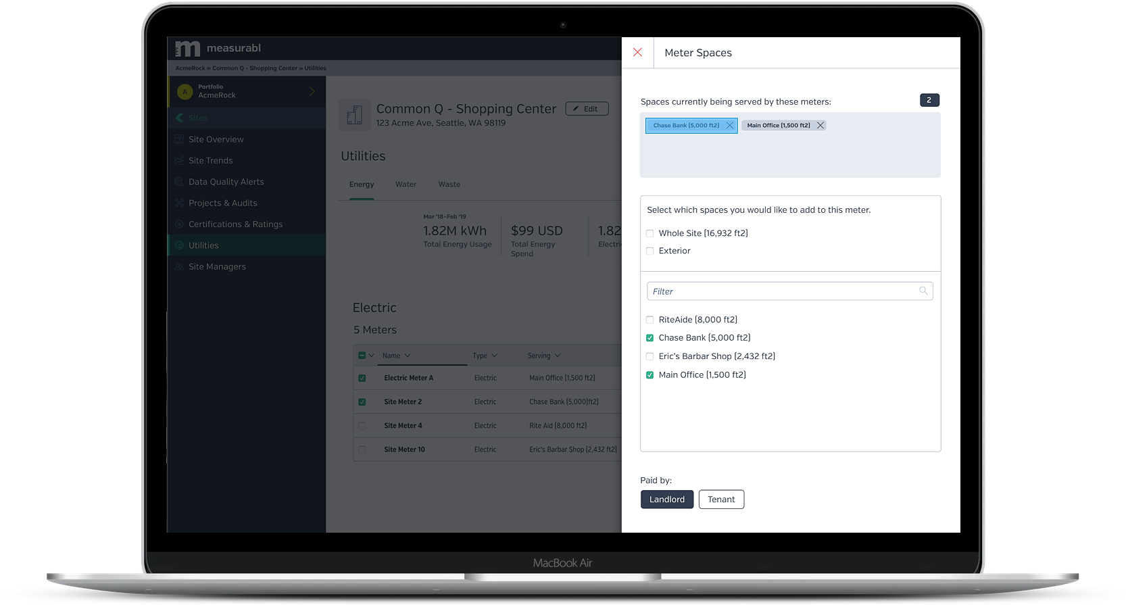
Task: Check the Exterior checkbox
Action: pyautogui.click(x=650, y=251)
